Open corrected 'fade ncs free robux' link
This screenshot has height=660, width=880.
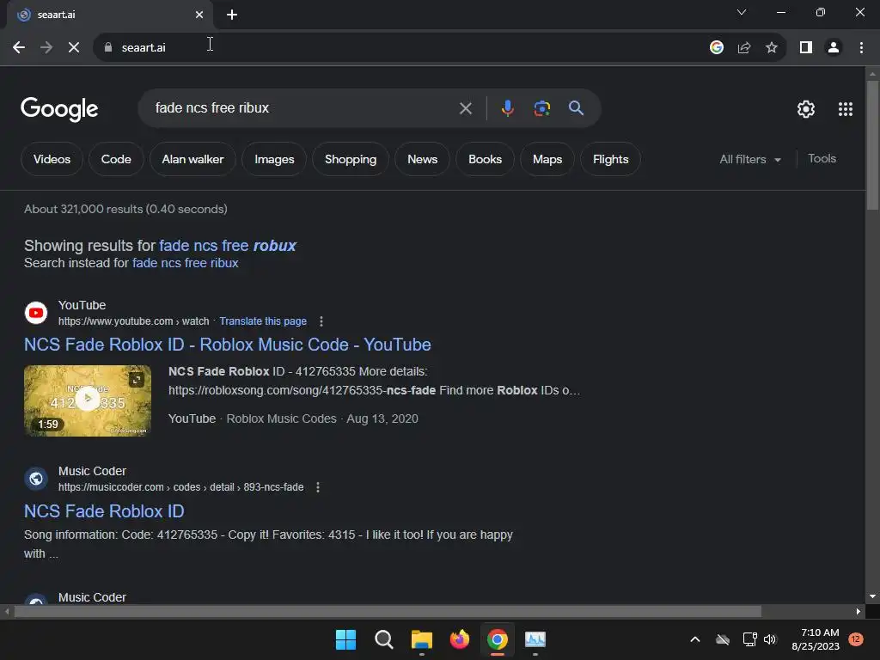pos(227,246)
